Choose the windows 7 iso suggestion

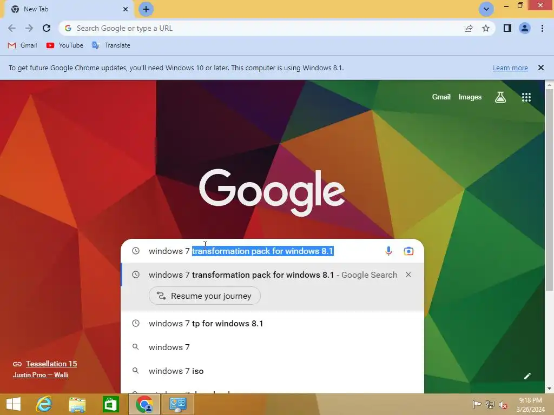click(x=273, y=371)
